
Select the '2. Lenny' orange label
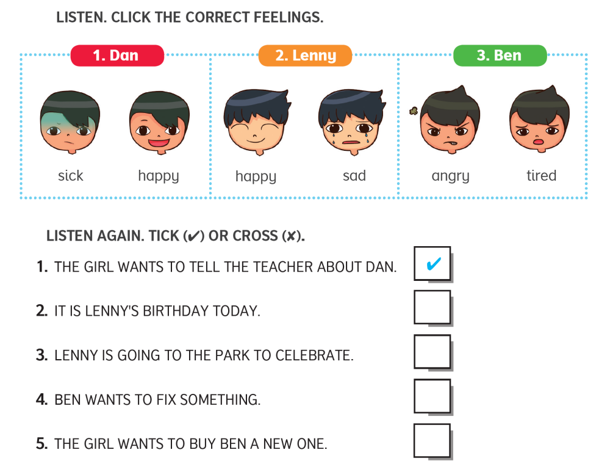(x=305, y=55)
